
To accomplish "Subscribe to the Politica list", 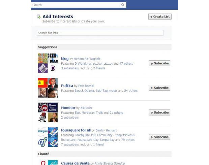I will coord(159,88).
